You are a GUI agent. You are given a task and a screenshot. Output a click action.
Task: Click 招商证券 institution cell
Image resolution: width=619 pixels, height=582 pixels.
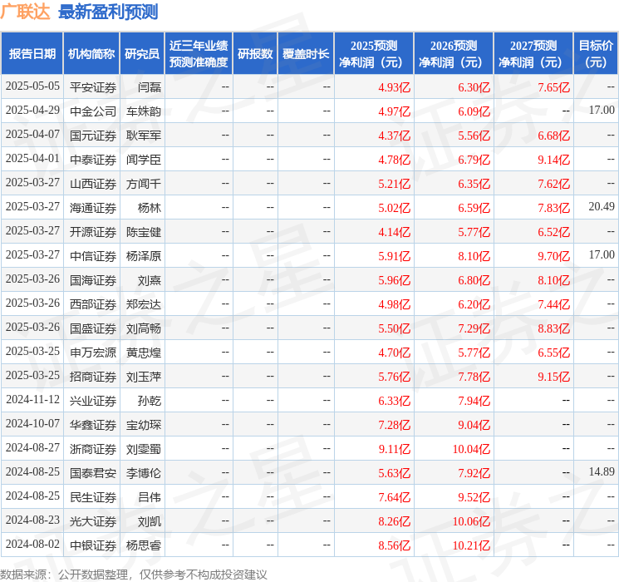[93, 377]
